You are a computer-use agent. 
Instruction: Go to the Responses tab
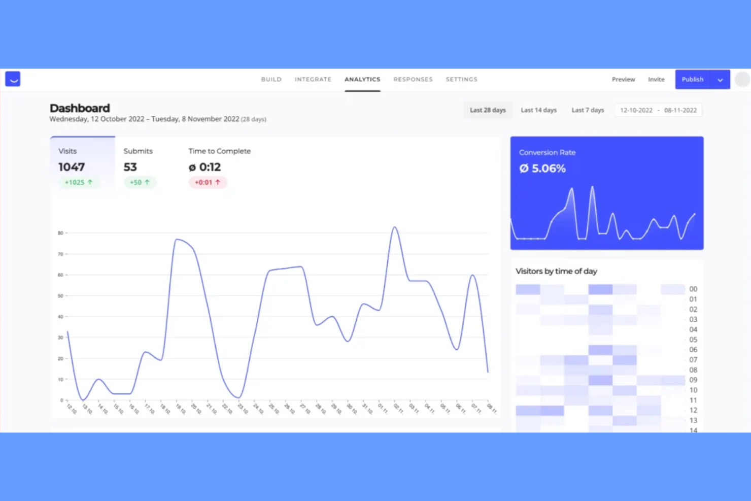click(413, 80)
